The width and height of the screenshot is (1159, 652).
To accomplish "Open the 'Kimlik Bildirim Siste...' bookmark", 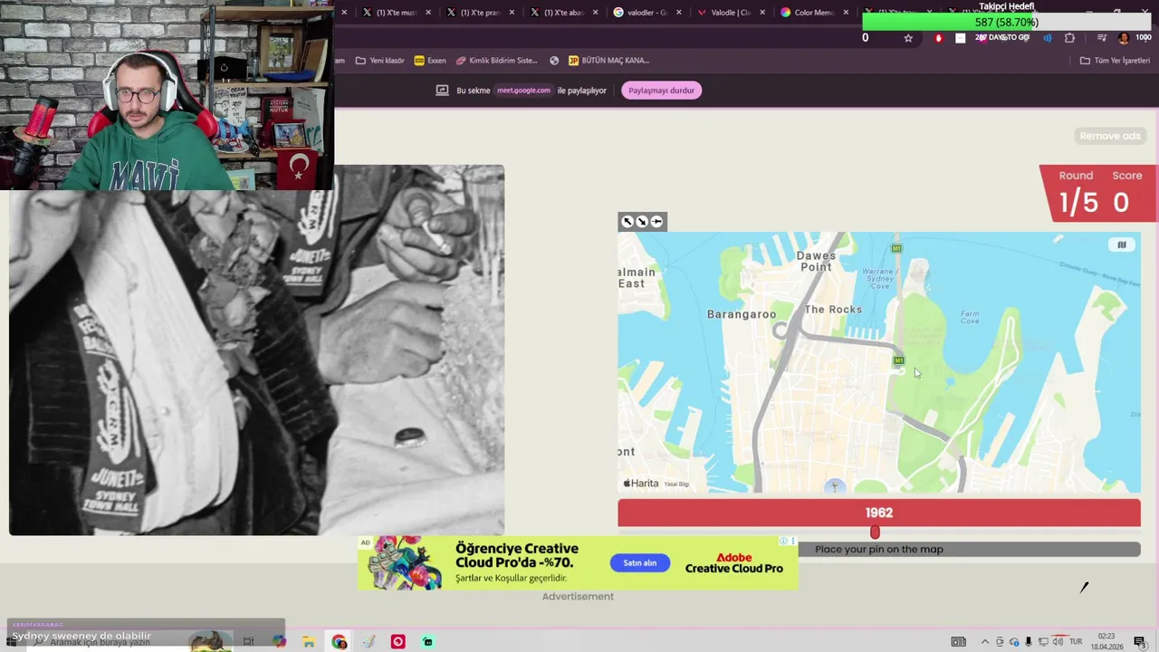I will (x=497, y=61).
